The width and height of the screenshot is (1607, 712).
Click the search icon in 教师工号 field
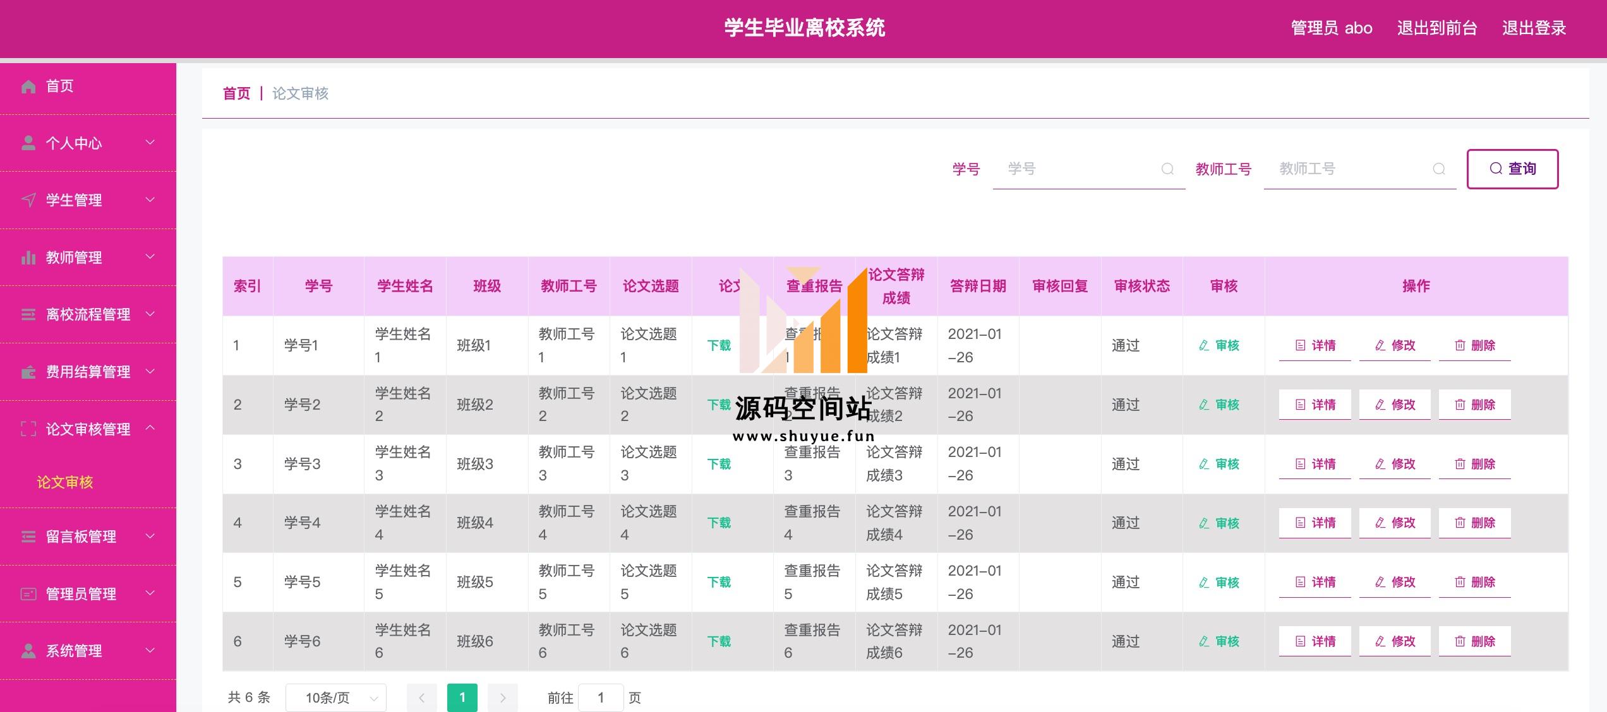1439,169
